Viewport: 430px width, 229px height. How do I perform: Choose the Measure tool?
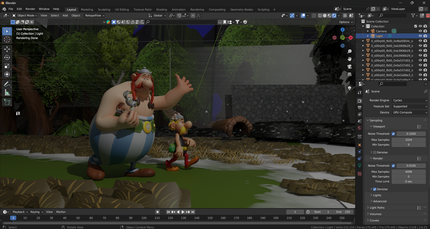[7, 93]
